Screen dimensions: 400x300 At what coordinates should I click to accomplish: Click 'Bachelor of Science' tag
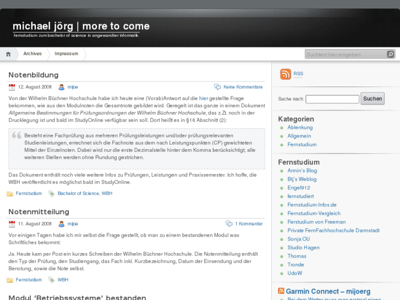pyautogui.click(x=78, y=194)
